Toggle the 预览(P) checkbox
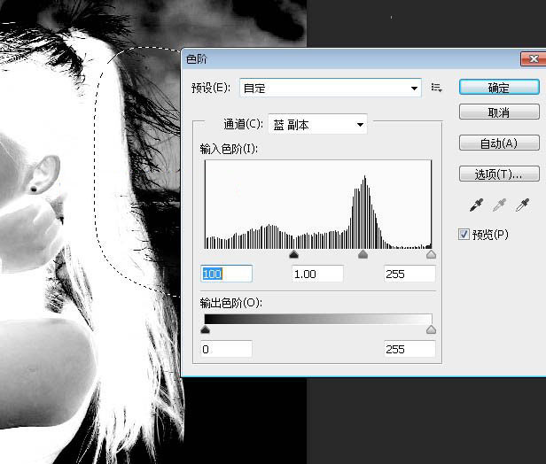This screenshot has width=546, height=464. click(x=464, y=235)
